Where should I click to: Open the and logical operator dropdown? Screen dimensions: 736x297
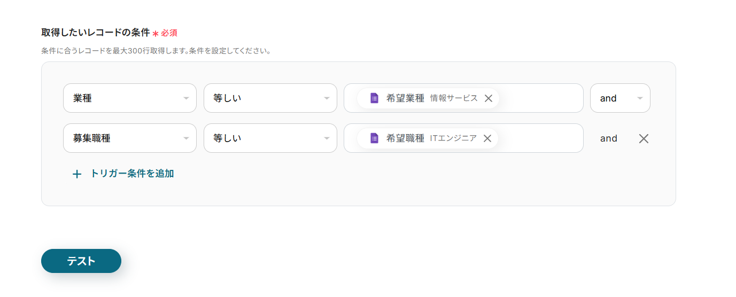619,98
